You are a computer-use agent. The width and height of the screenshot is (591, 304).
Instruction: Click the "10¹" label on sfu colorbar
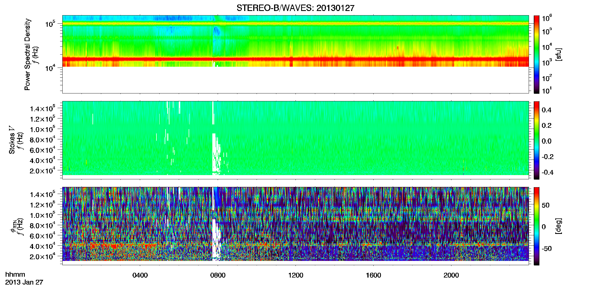547,91
